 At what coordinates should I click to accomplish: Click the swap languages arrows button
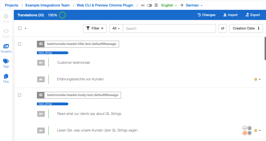coord(223,28)
